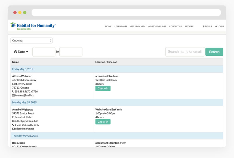Screen dimensions: 234x158
Task: Click the Habitat for Humanity logo
Action: pos(33,26)
